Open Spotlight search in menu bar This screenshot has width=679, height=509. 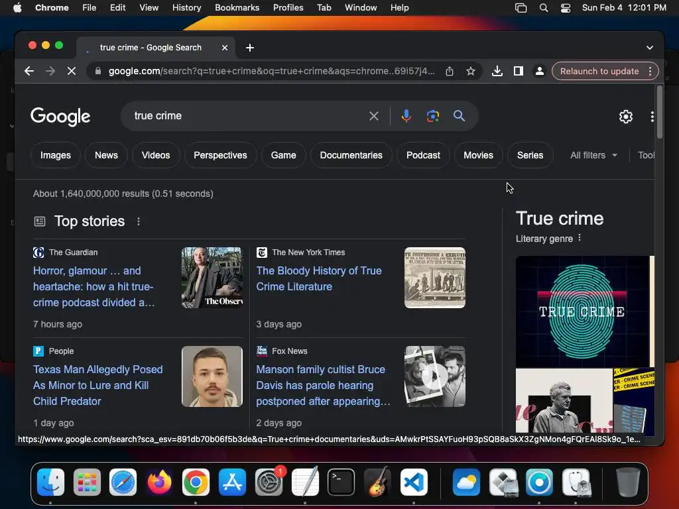(544, 8)
